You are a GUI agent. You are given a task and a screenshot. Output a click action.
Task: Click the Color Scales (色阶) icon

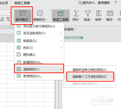click(19, 48)
